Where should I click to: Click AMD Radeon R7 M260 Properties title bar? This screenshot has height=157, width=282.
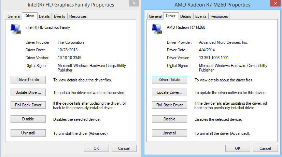[212, 5]
